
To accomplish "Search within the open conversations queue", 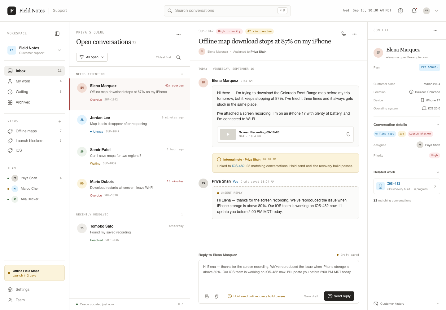I will click(x=178, y=57).
